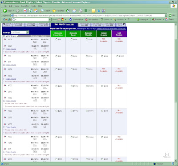Click the Economy Flexible column header link

[89, 34]
